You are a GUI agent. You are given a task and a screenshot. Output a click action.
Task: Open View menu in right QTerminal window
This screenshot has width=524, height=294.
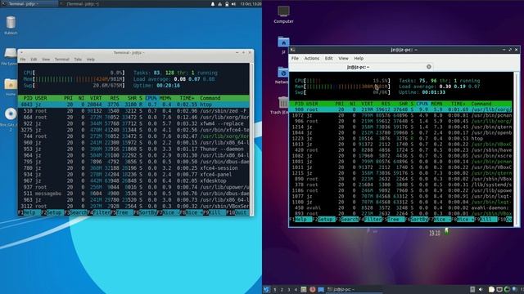[343, 58]
